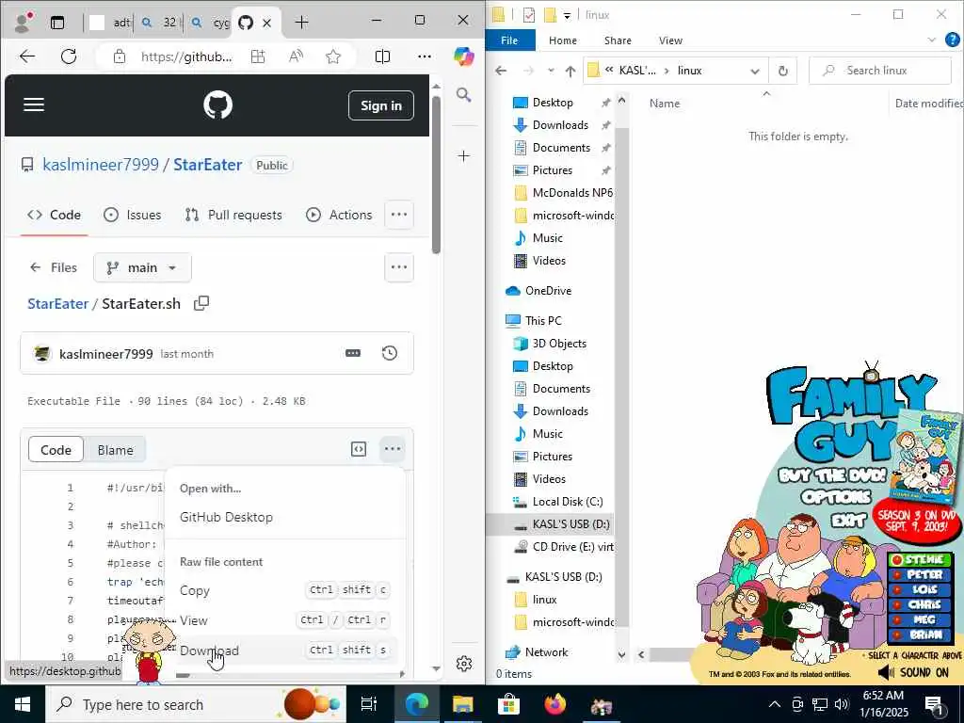Click the read aloud icon in address bar

pyautogui.click(x=296, y=56)
